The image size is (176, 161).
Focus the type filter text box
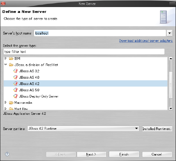click(x=84, y=52)
